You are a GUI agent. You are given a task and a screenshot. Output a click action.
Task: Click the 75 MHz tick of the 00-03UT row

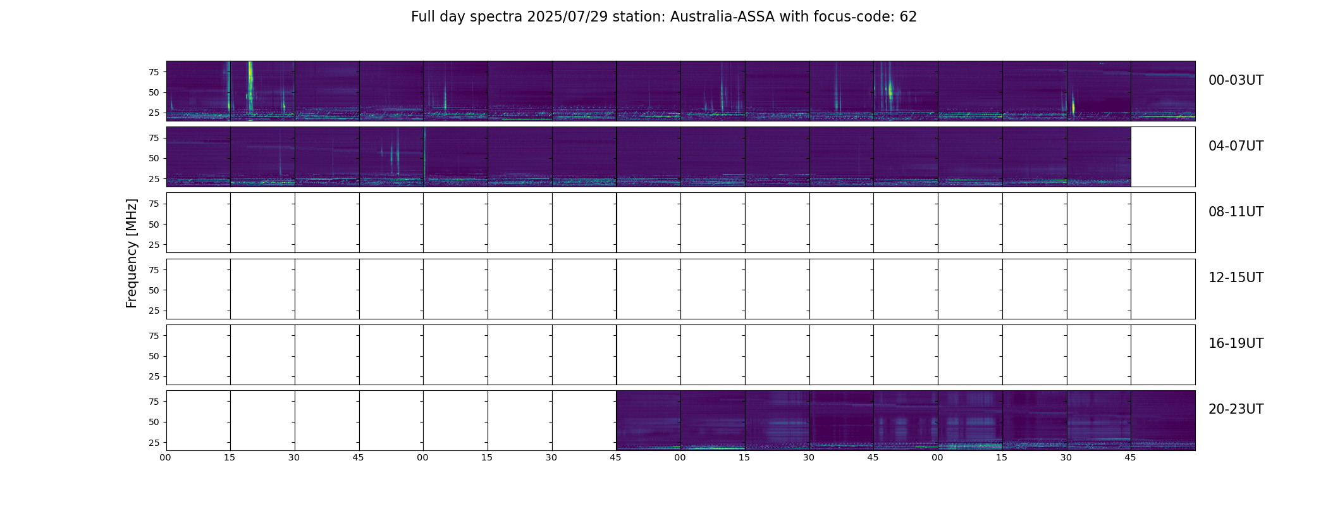(152, 72)
